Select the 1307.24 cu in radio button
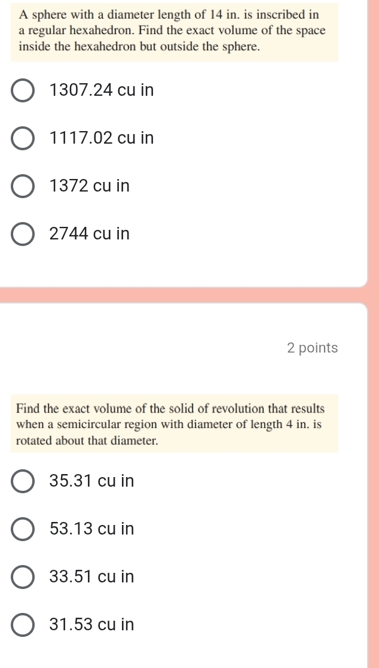The width and height of the screenshot is (379, 668). click(23, 90)
